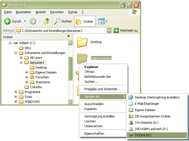Expand the Favoriten tree node
This screenshot has height=141, width=189.
[27, 77]
